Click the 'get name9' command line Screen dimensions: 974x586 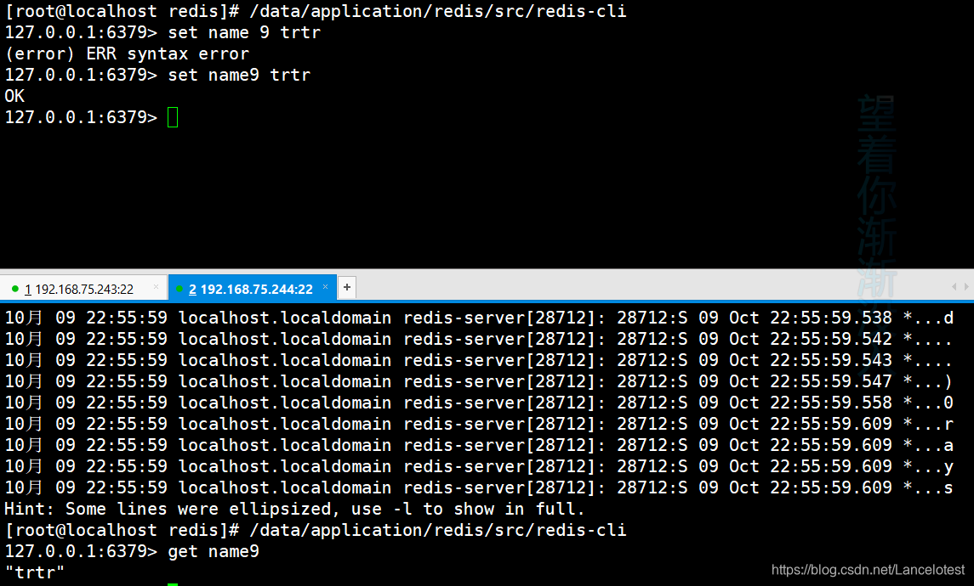tap(132, 551)
